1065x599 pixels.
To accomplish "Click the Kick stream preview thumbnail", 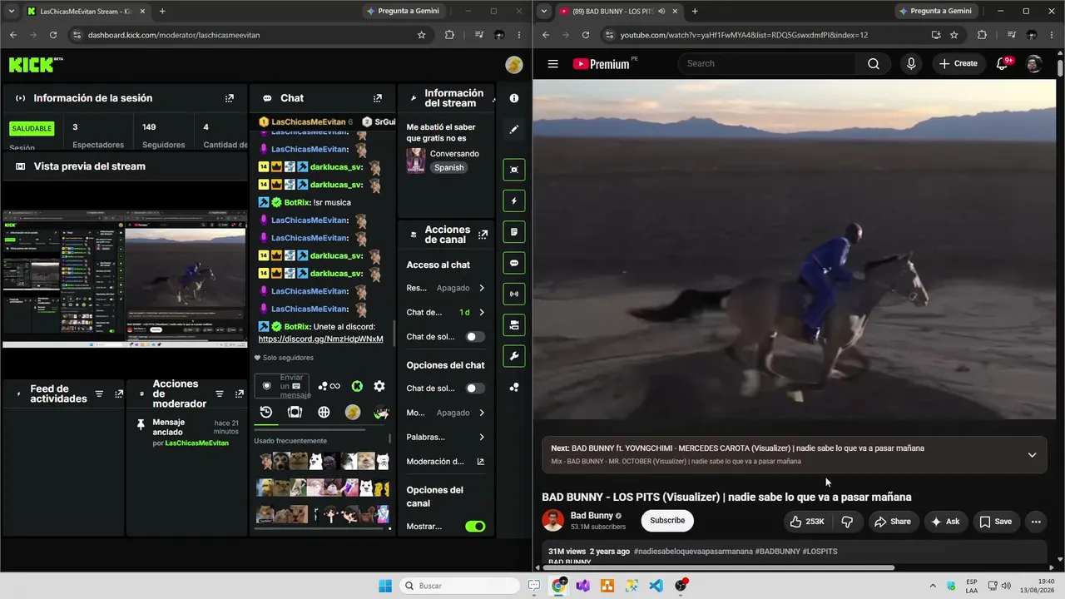I will click(x=125, y=279).
